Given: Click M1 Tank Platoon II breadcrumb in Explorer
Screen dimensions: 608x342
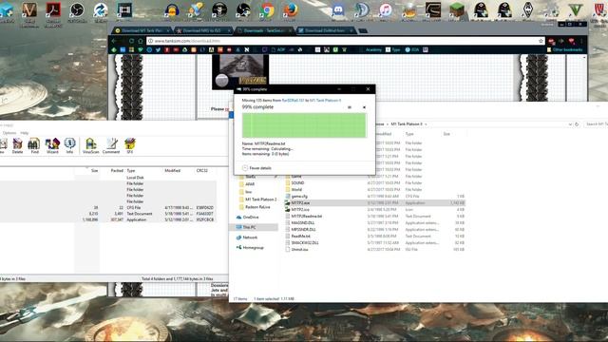Looking at the screenshot, I should point(407,124).
